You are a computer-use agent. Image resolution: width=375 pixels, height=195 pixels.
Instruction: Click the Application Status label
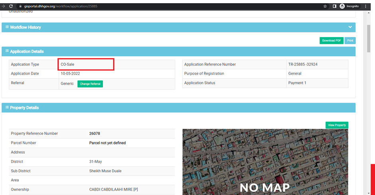pyautogui.click(x=200, y=83)
